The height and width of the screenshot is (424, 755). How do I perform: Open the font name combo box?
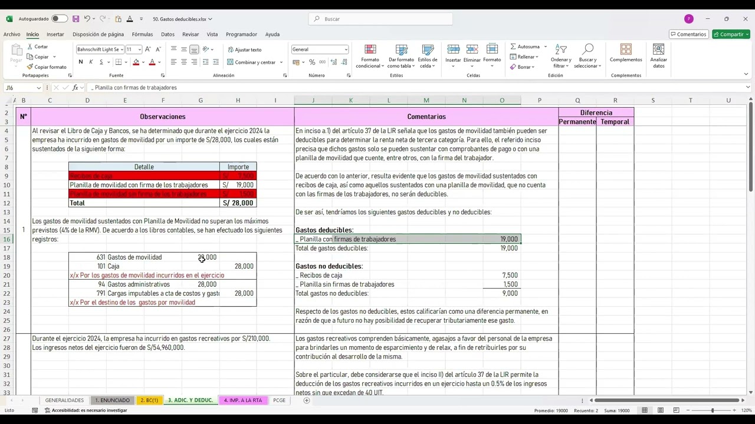99,49
